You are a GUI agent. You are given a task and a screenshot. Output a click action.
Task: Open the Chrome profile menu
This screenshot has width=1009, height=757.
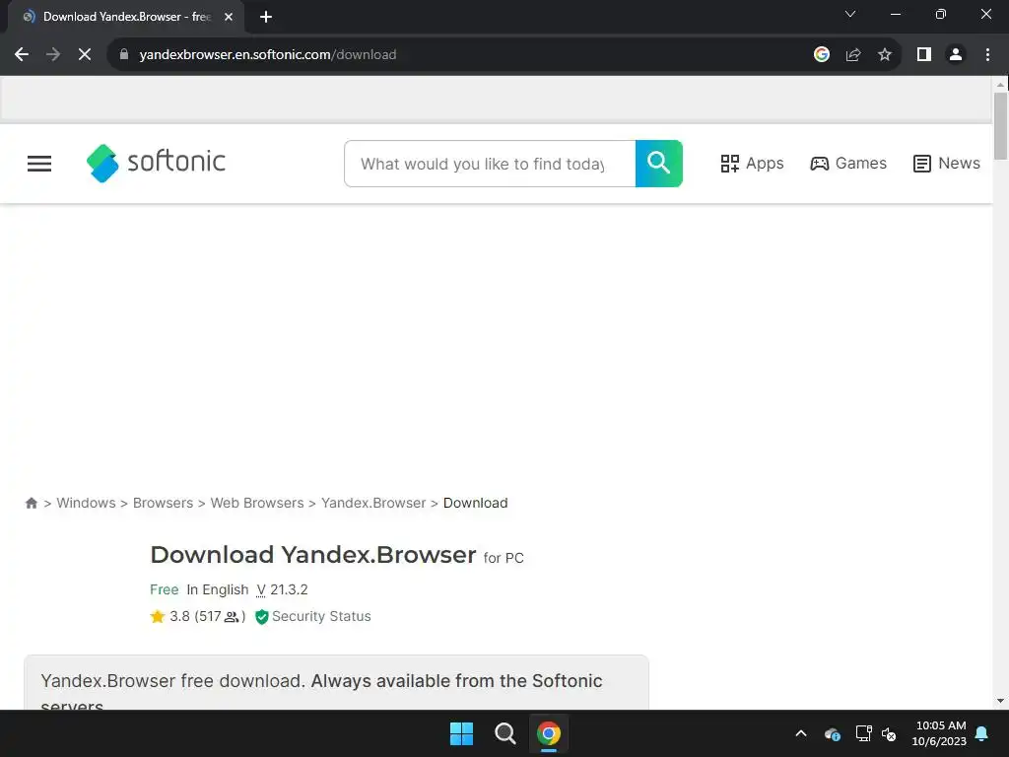click(956, 55)
